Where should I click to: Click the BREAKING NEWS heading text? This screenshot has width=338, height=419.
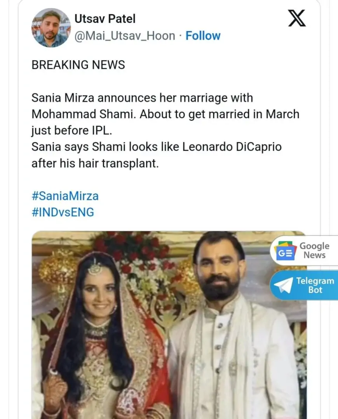coord(78,65)
